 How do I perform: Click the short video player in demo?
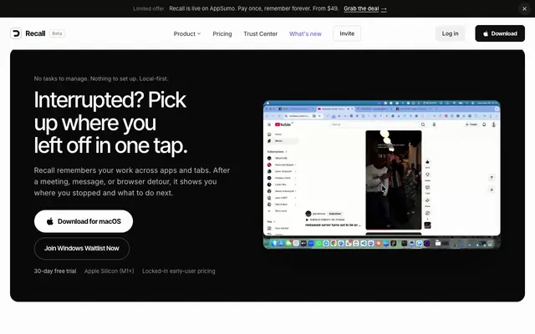click(394, 180)
